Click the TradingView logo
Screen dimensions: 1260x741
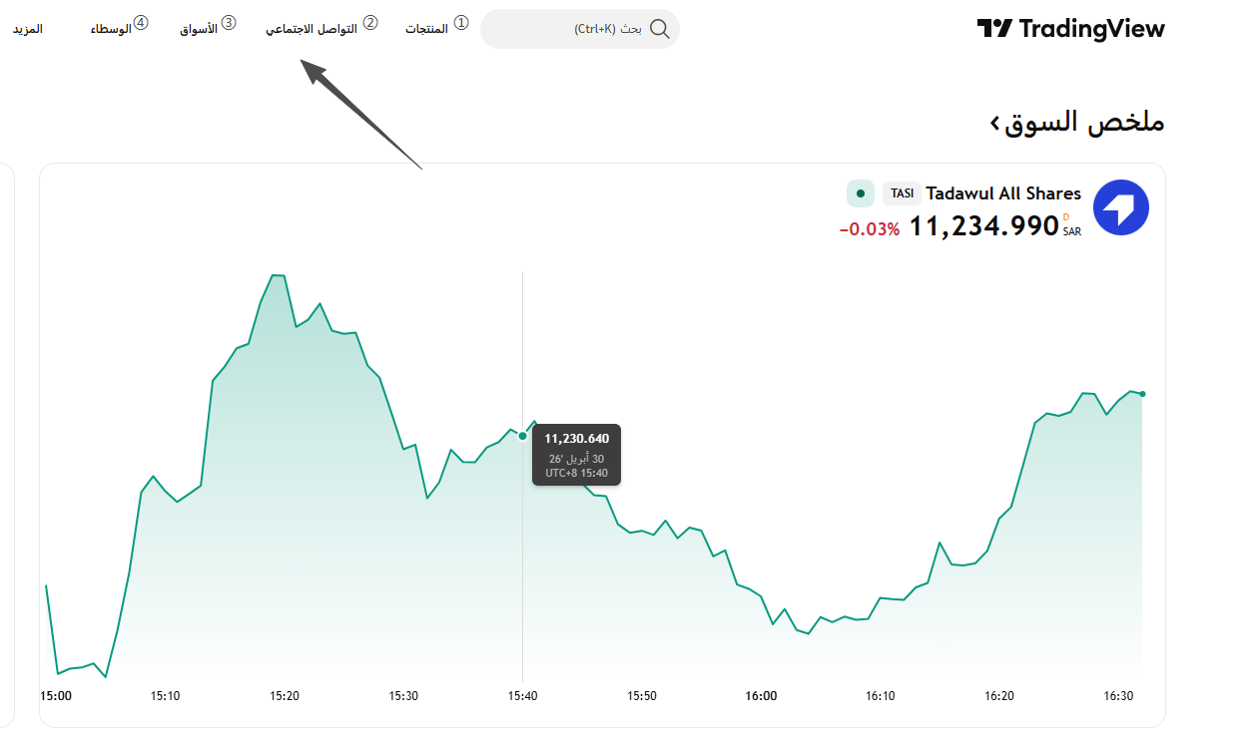click(x=1070, y=29)
